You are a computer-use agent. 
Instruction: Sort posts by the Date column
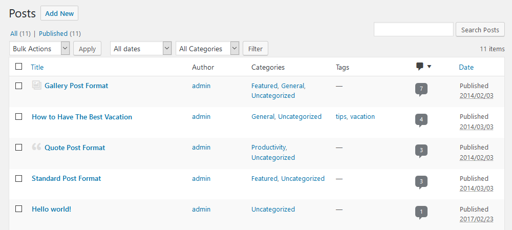click(x=466, y=67)
